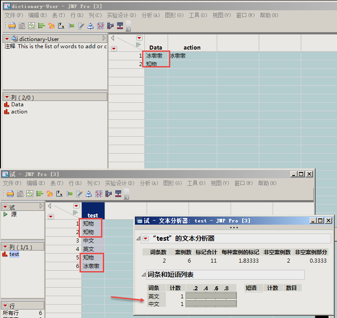Open 行(R) menu in dictionary-User window
Screen dimensions: 337x318
(77, 15)
